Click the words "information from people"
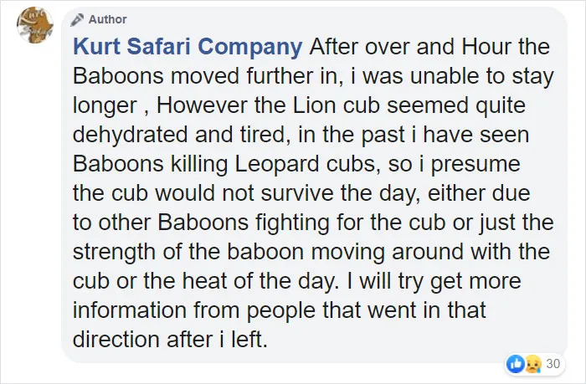Screen dimensions: 586x384 coord(194,310)
